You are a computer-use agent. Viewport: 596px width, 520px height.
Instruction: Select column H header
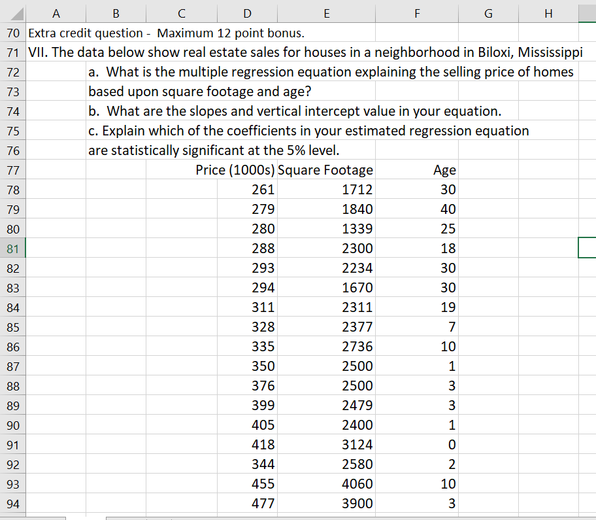click(x=548, y=14)
